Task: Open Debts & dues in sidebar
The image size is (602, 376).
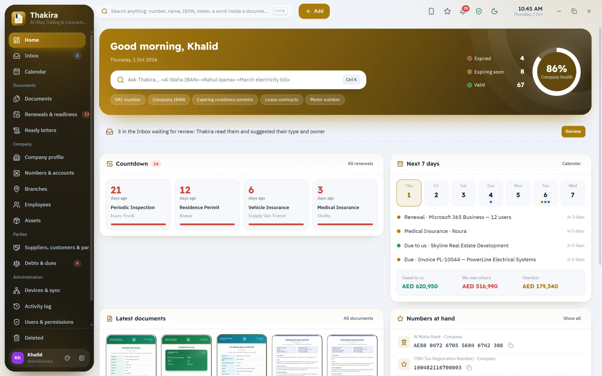Action: [x=47, y=263]
